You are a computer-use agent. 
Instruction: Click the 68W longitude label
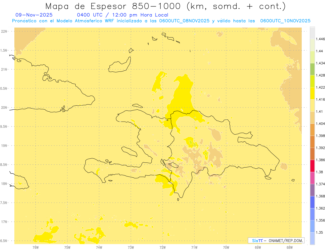tap(290, 247)
